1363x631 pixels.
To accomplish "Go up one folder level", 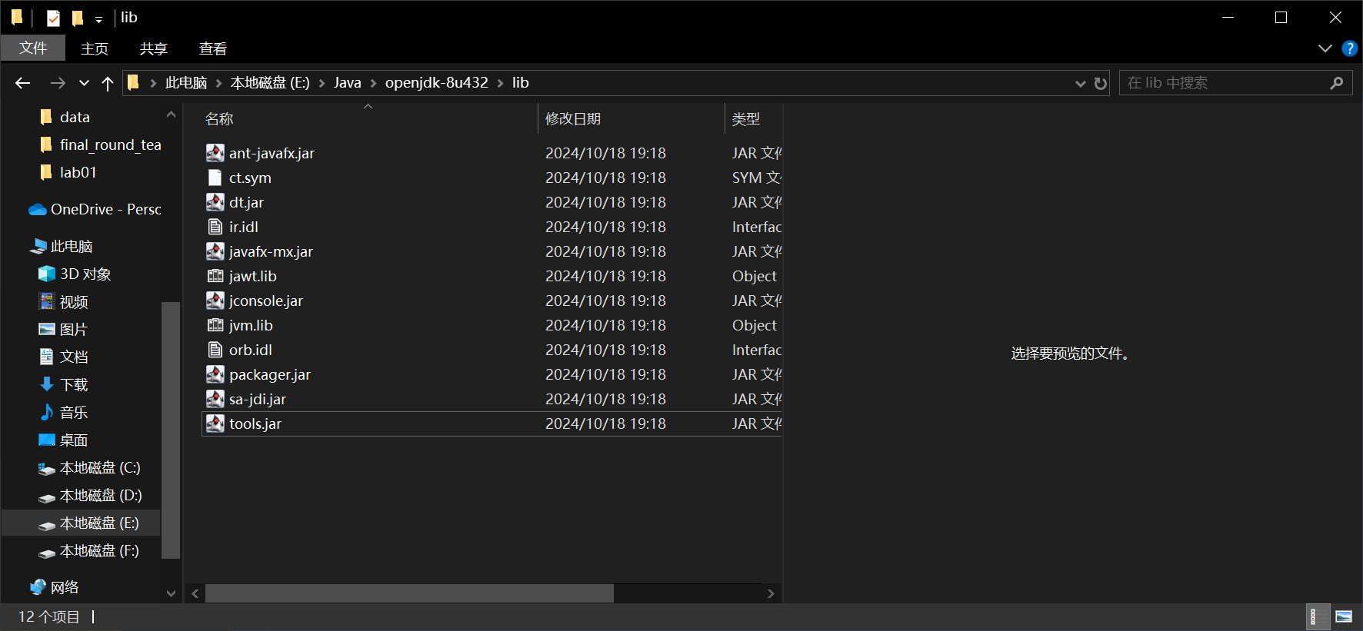I will pyautogui.click(x=108, y=83).
